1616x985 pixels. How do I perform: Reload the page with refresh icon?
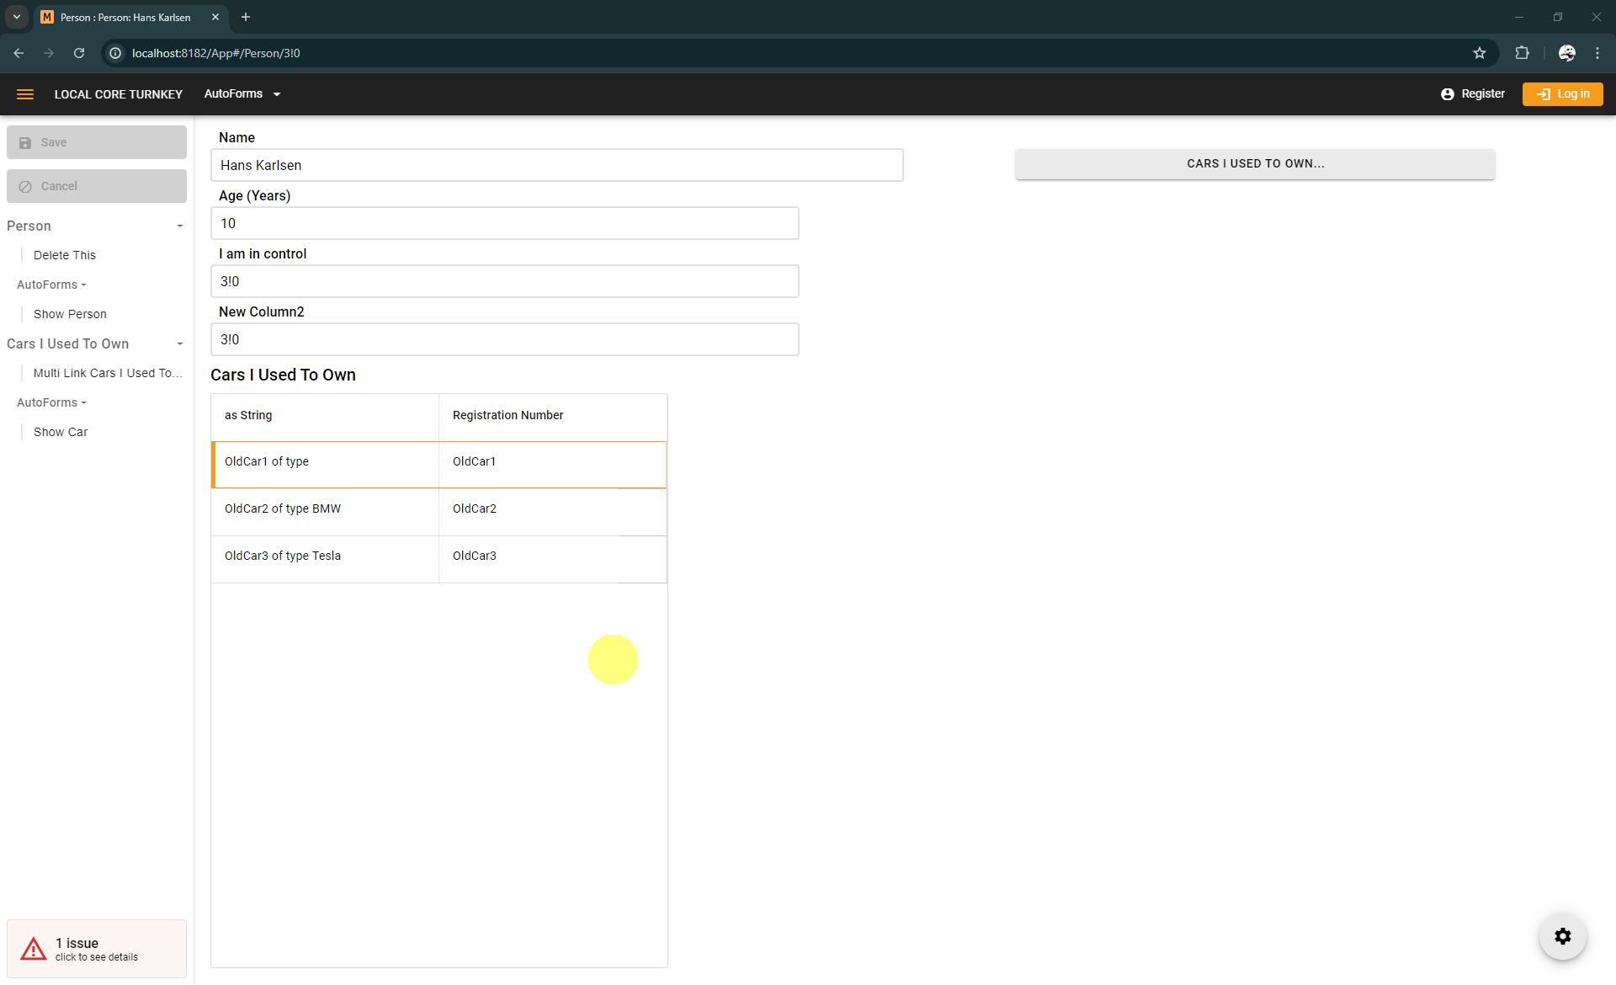(79, 53)
